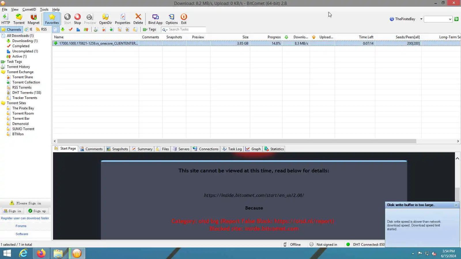
Task: Sort tasks by Time Left column
Action: point(355,37)
